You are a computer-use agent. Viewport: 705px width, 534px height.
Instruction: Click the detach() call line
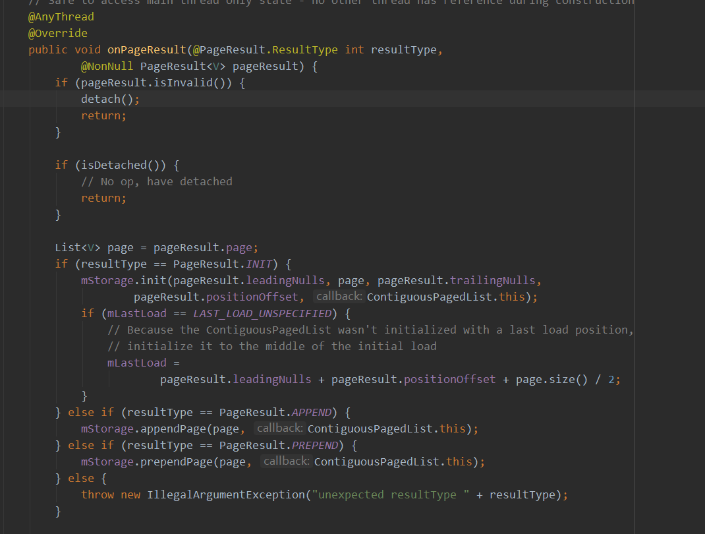click(x=110, y=100)
